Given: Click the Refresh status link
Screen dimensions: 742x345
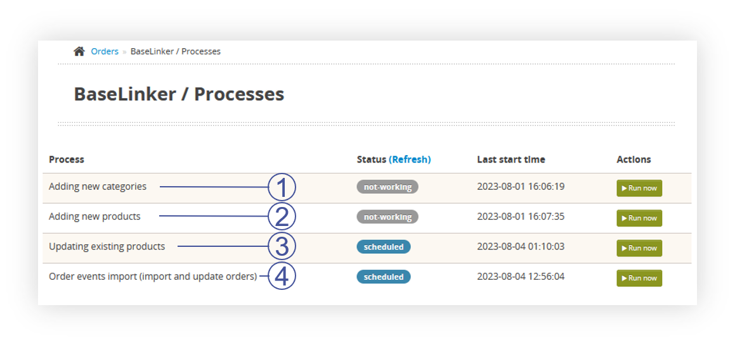Looking at the screenshot, I should click(x=410, y=160).
